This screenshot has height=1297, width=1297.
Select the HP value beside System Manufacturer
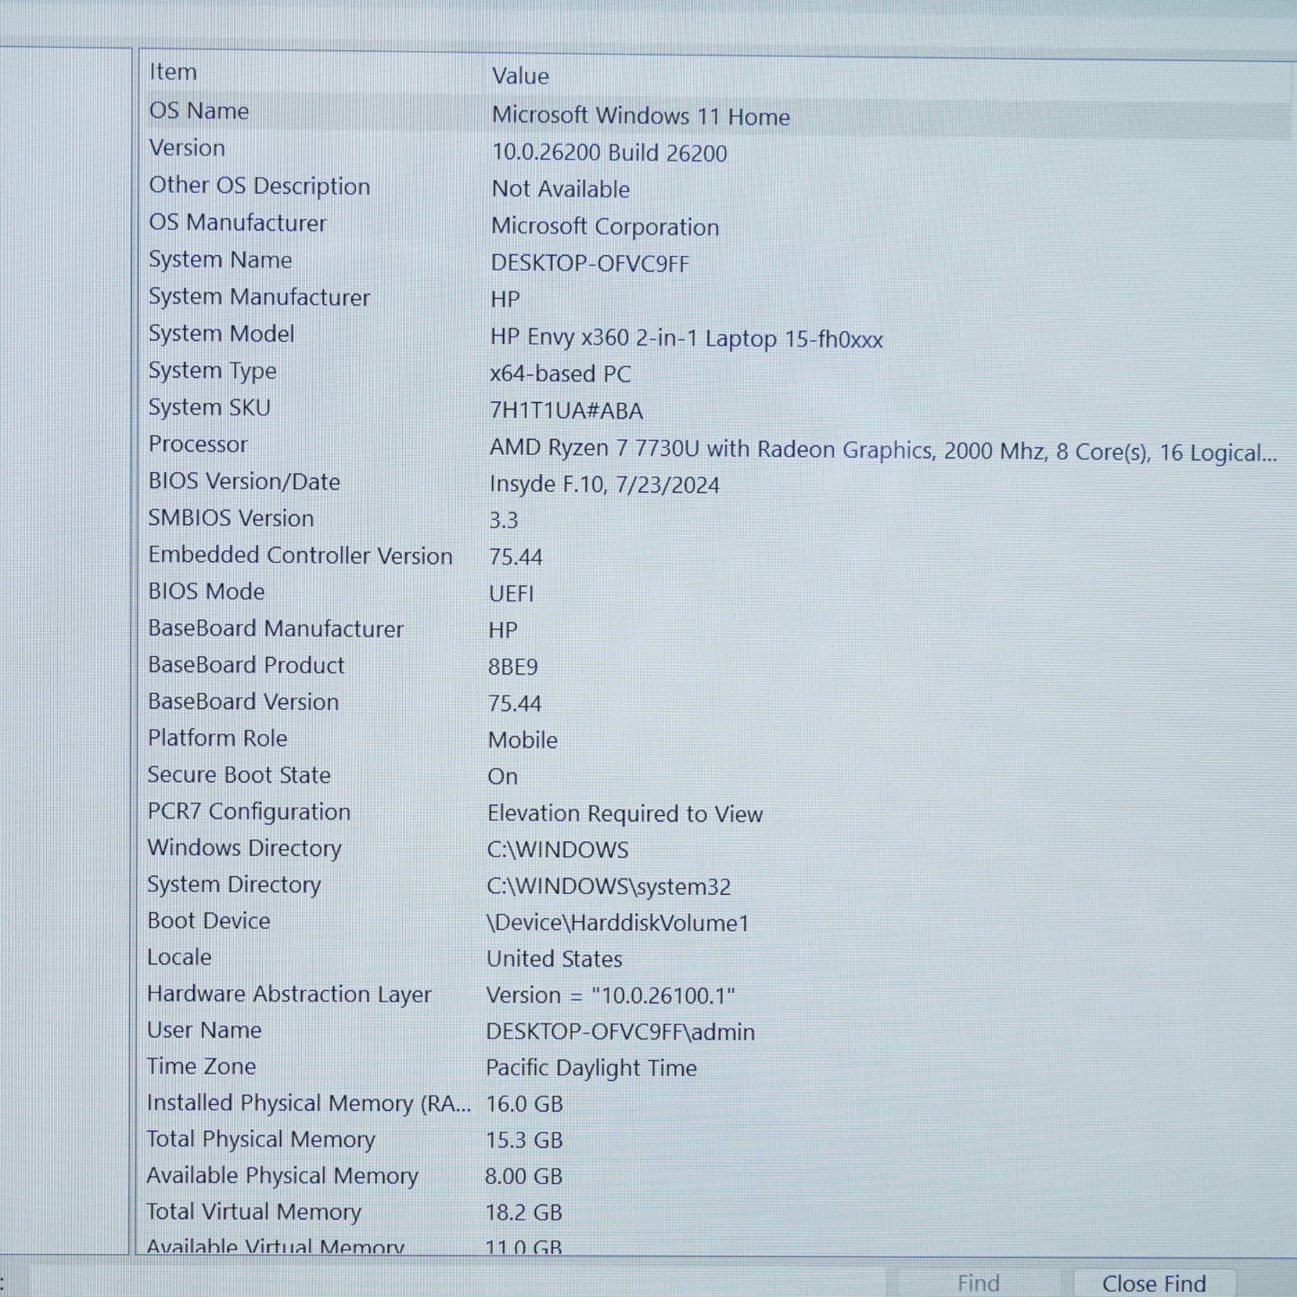pyautogui.click(x=505, y=300)
